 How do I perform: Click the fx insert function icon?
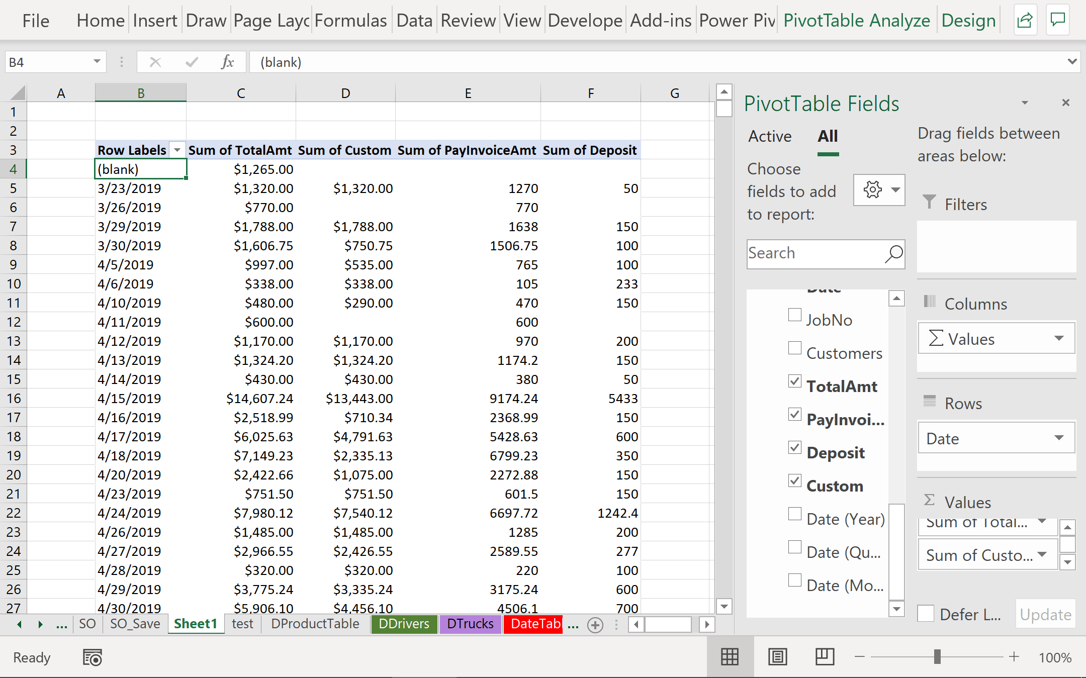coord(227,62)
